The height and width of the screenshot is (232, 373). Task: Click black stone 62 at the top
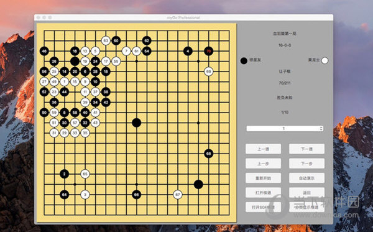pyautogui.click(x=147, y=40)
